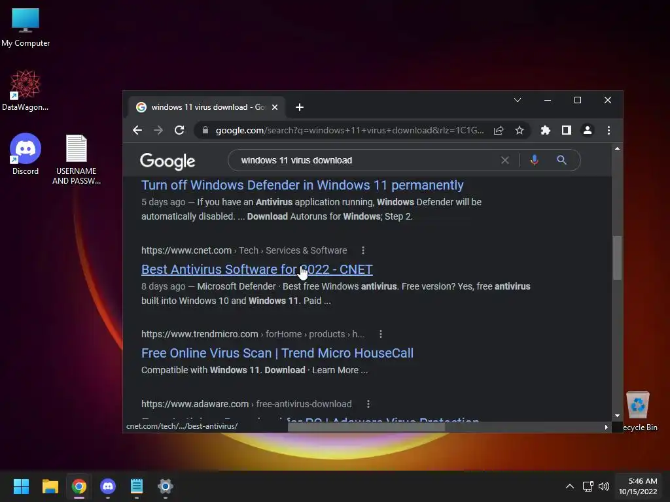Screen dimensions: 670x502
Task: Click the scroll up arrow in Chrome
Action: coord(617,148)
